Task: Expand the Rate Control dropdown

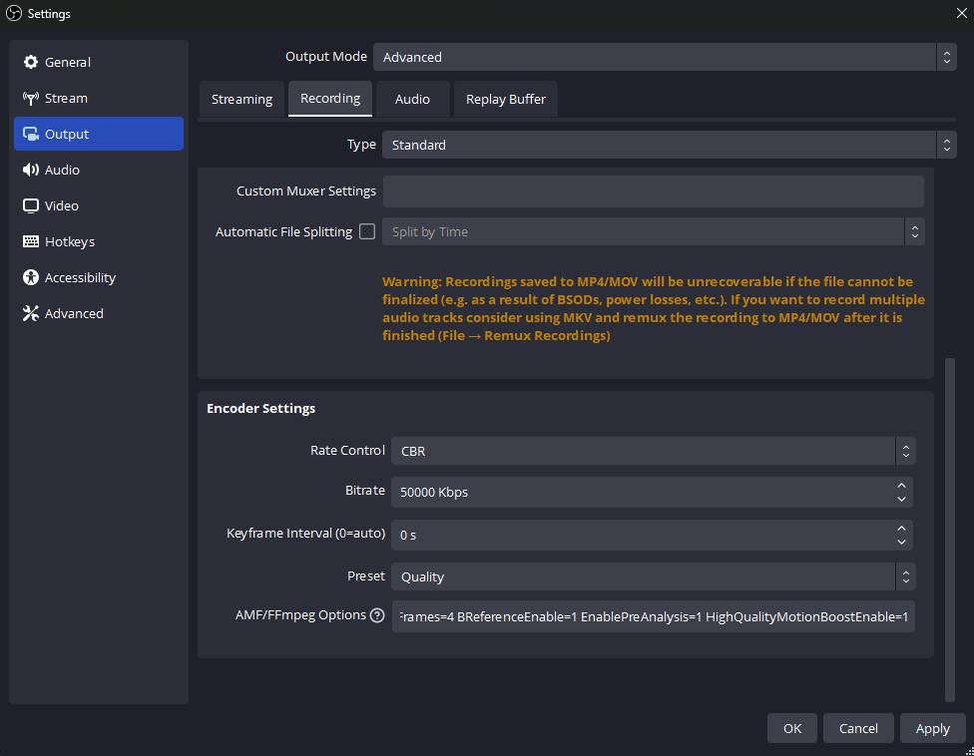Action: (x=653, y=451)
